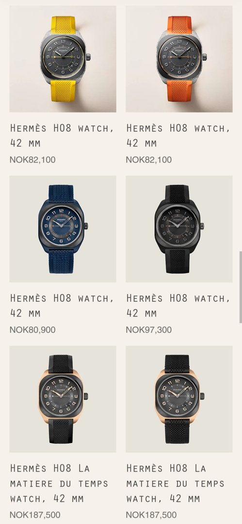Select the blue watch's Hermès H08 title
This screenshot has height=524, width=242.
pyautogui.click(x=62, y=306)
